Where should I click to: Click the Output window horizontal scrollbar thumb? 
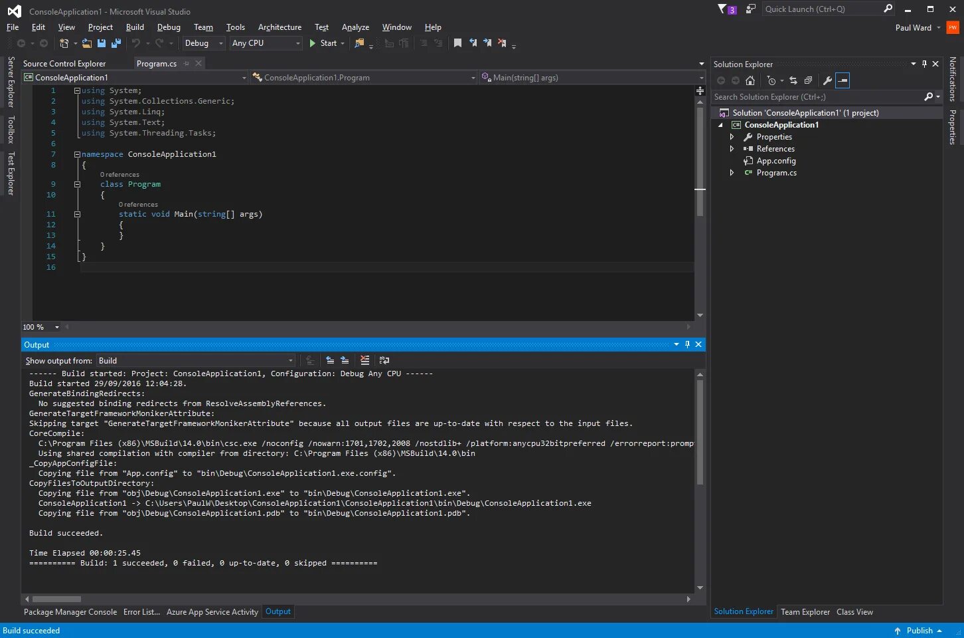coord(56,599)
